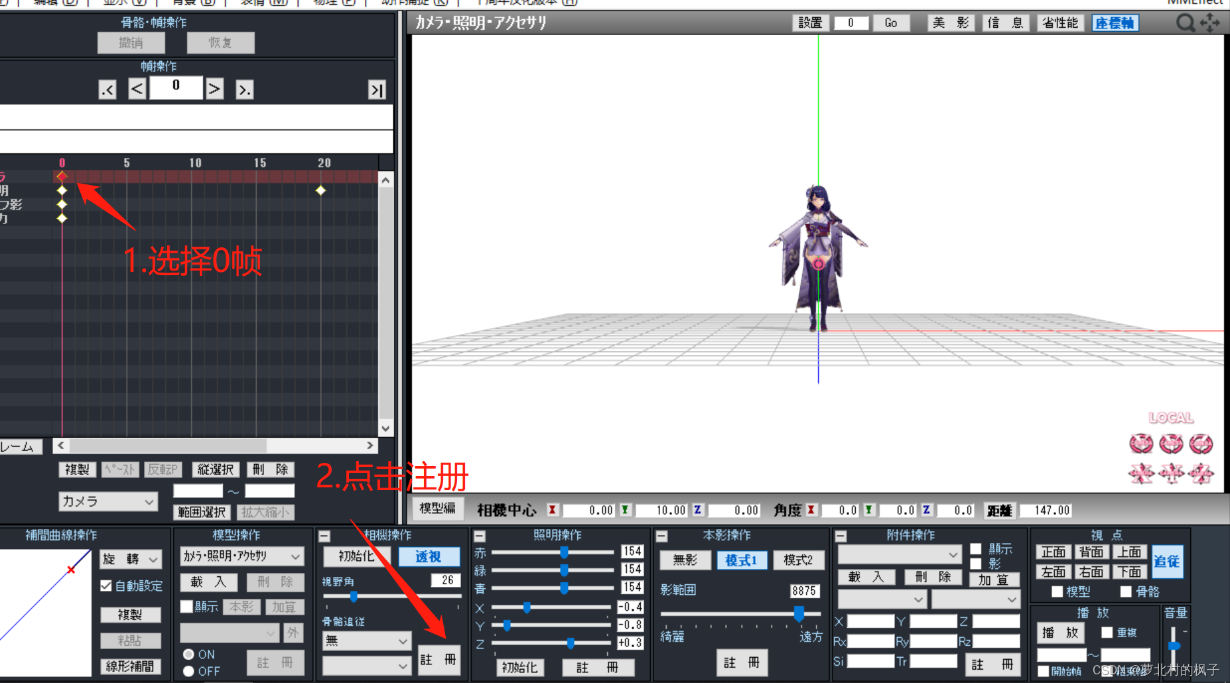Adjust the 音量 volume slider

[x=1174, y=645]
